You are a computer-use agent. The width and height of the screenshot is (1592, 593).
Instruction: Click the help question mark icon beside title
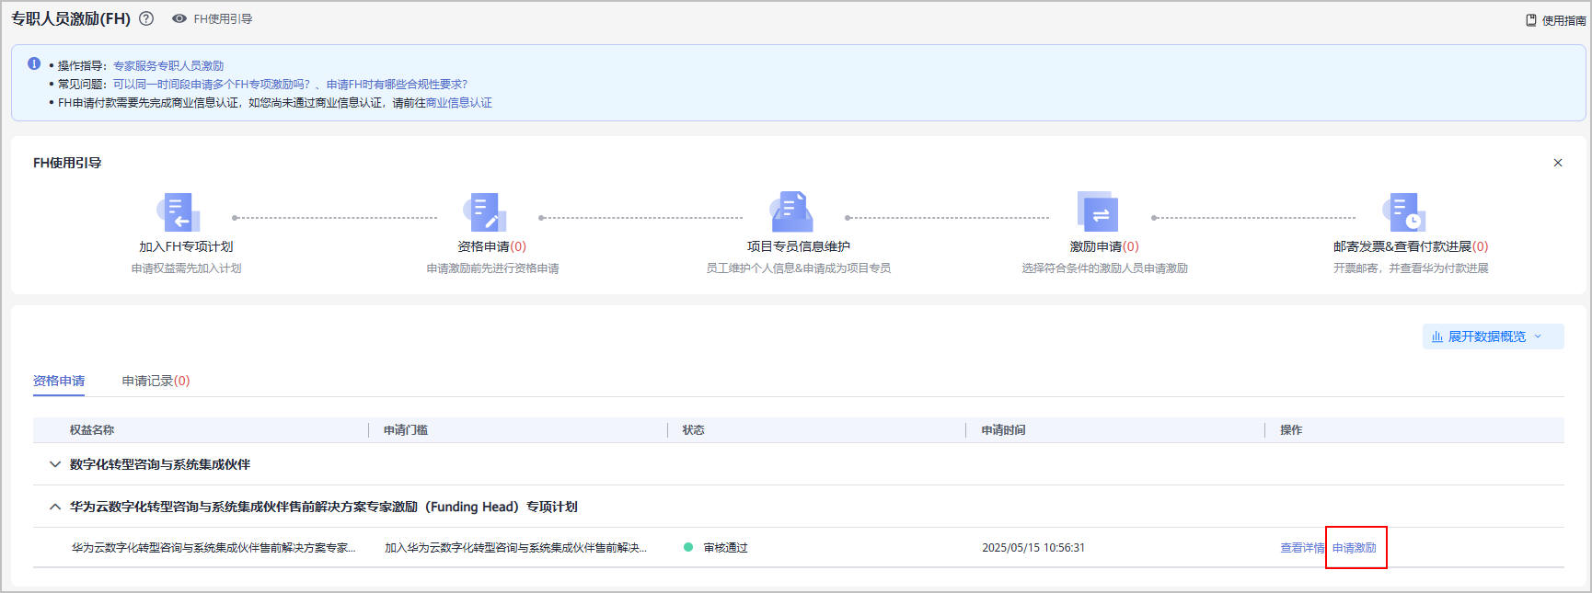pyautogui.click(x=146, y=18)
